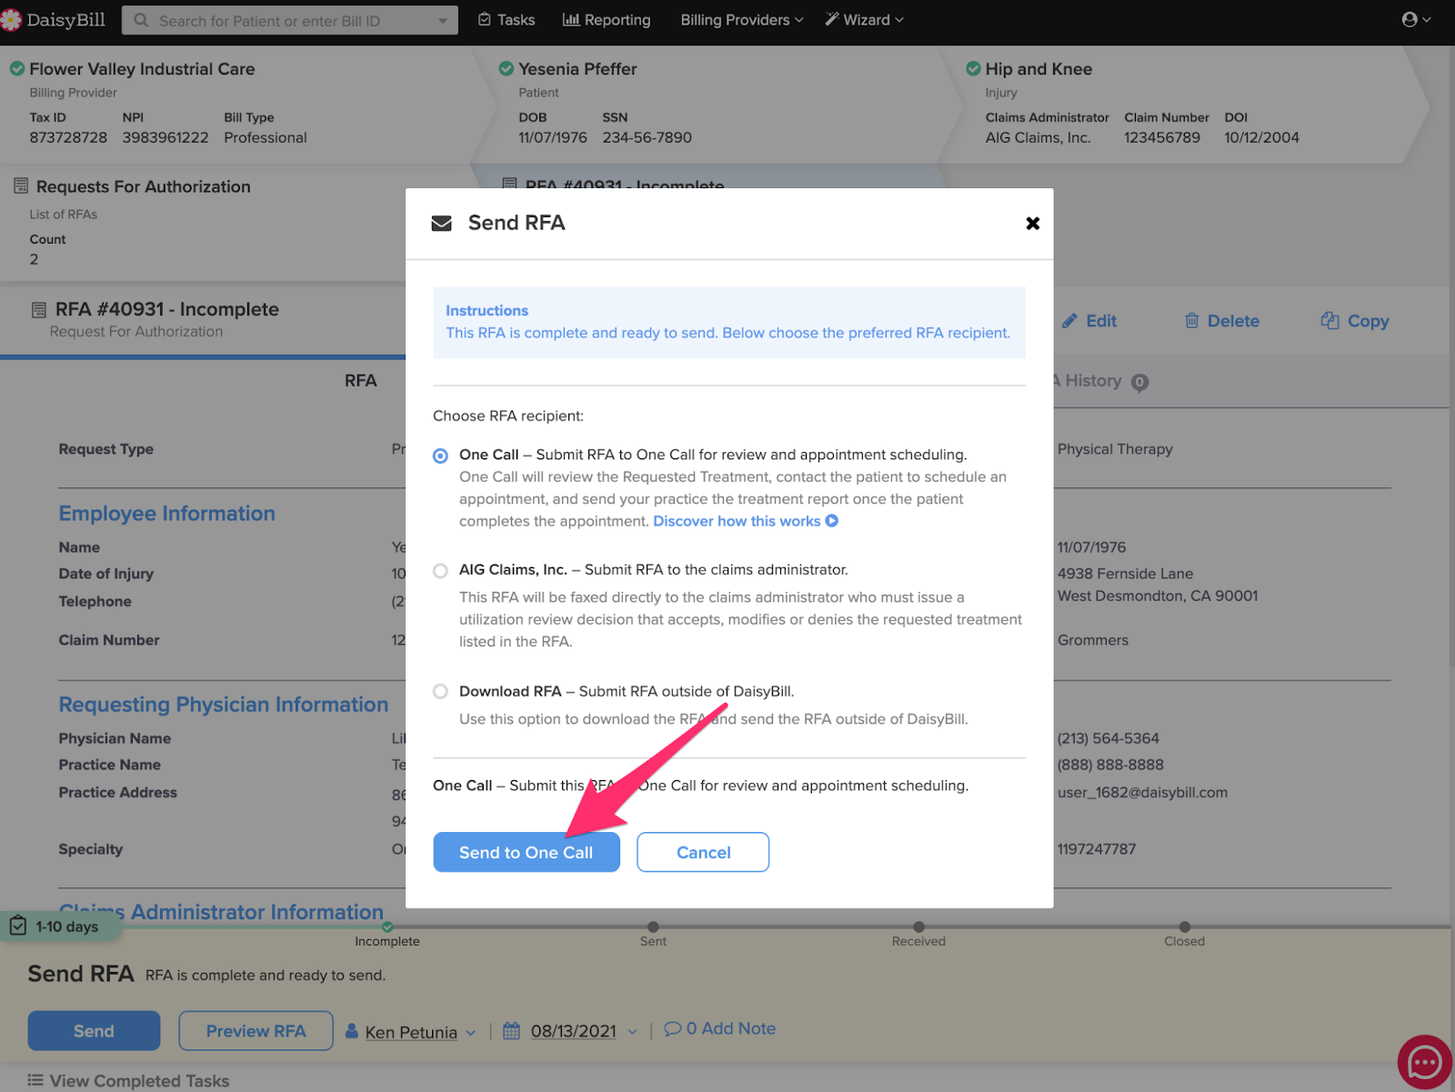Viewport: 1455px width, 1092px height.
Task: Click the Edit pencil icon
Action: click(x=1069, y=321)
